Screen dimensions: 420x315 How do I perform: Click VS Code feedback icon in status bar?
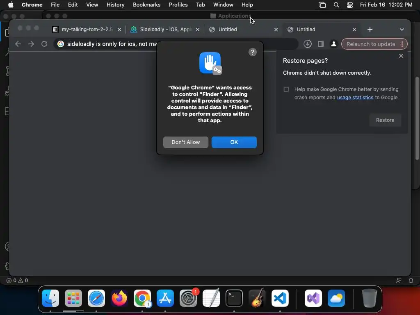(x=399, y=281)
